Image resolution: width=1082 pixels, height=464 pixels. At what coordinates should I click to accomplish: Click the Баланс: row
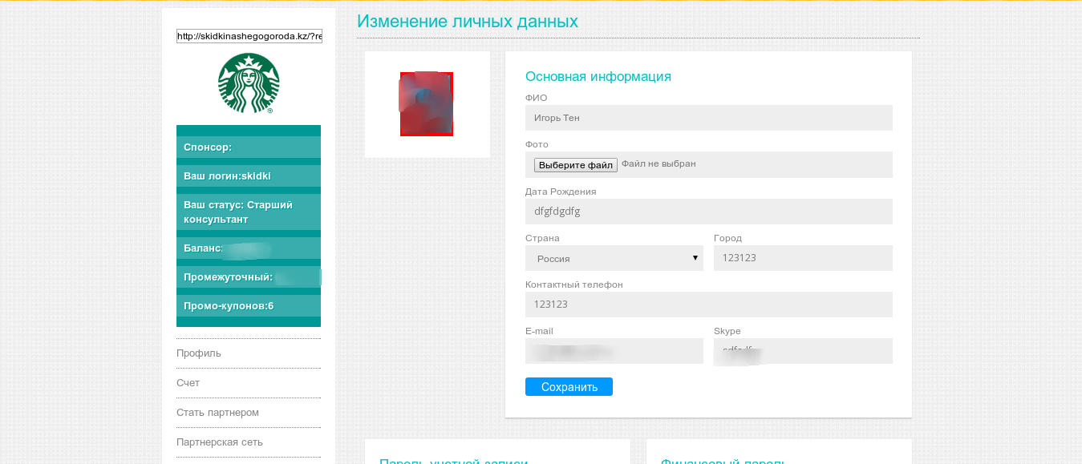pyautogui.click(x=249, y=248)
